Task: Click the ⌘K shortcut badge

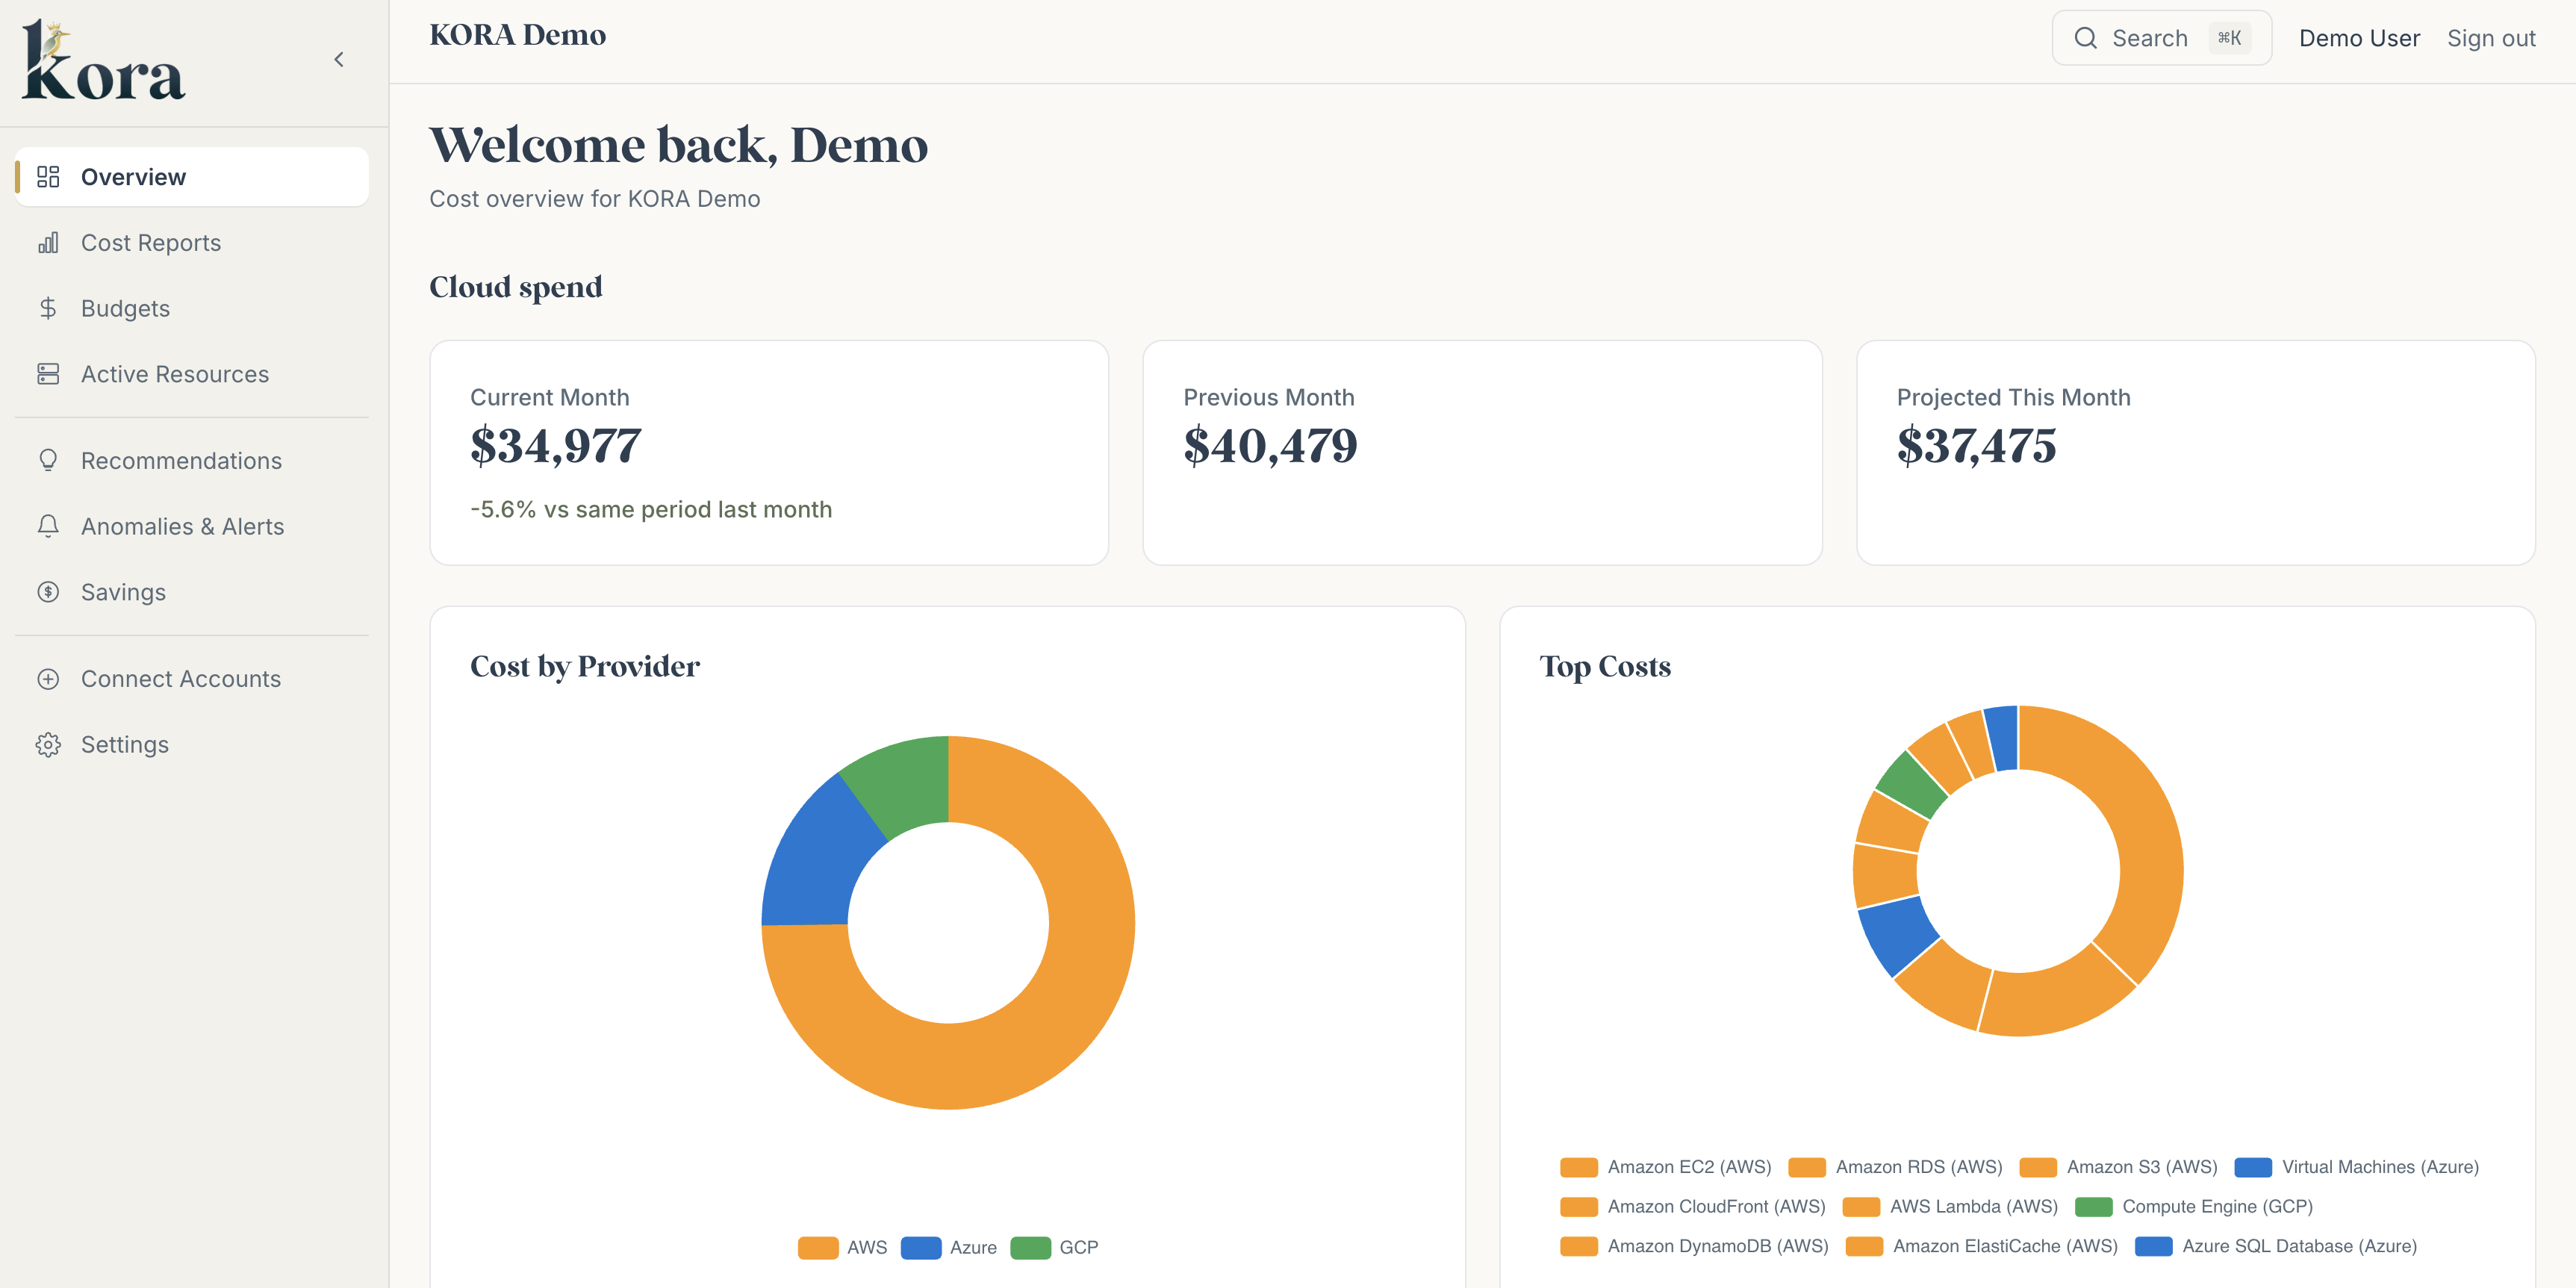Action: [2229, 38]
